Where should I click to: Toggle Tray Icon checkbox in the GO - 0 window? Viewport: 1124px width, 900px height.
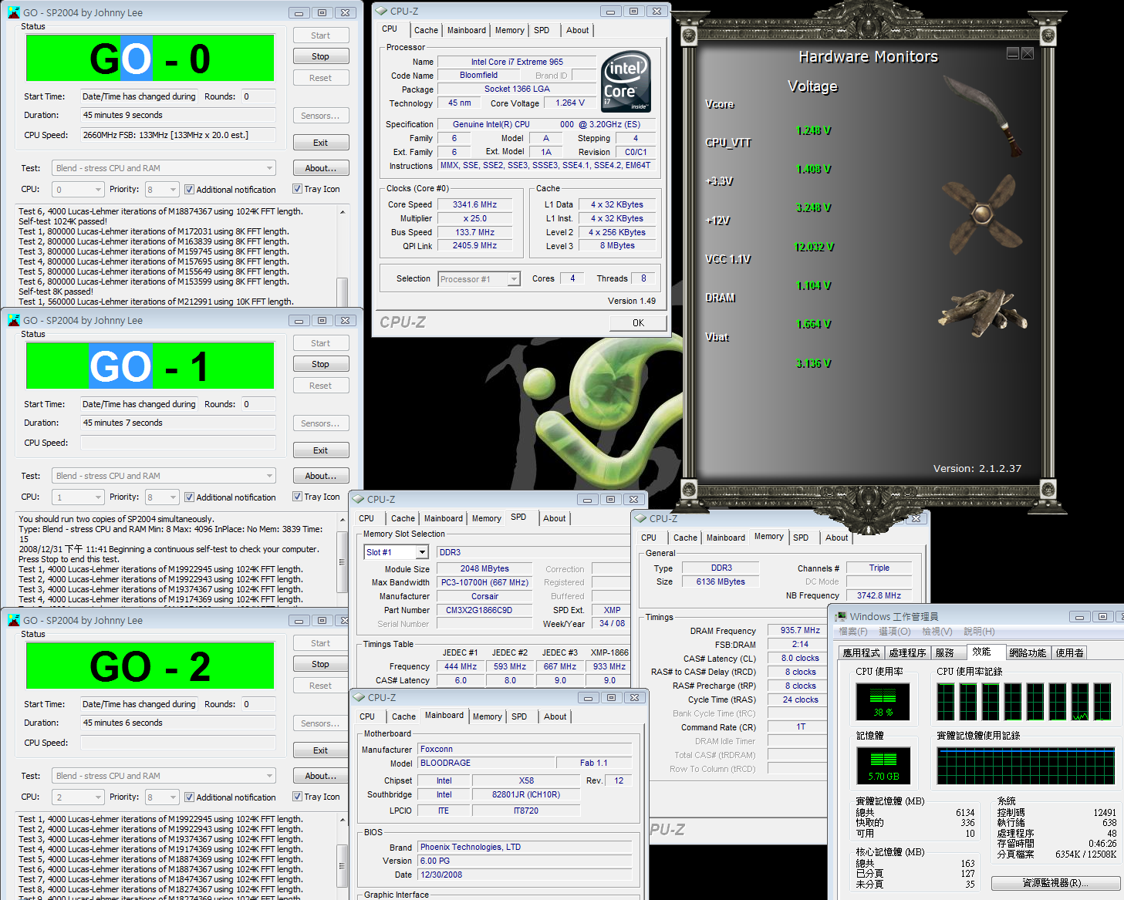(x=297, y=189)
